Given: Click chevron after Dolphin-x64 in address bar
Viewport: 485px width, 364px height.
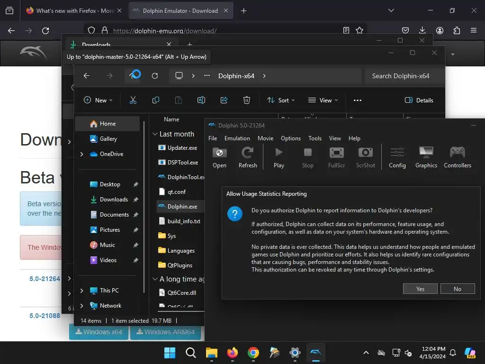Looking at the screenshot, I should click(x=264, y=76).
